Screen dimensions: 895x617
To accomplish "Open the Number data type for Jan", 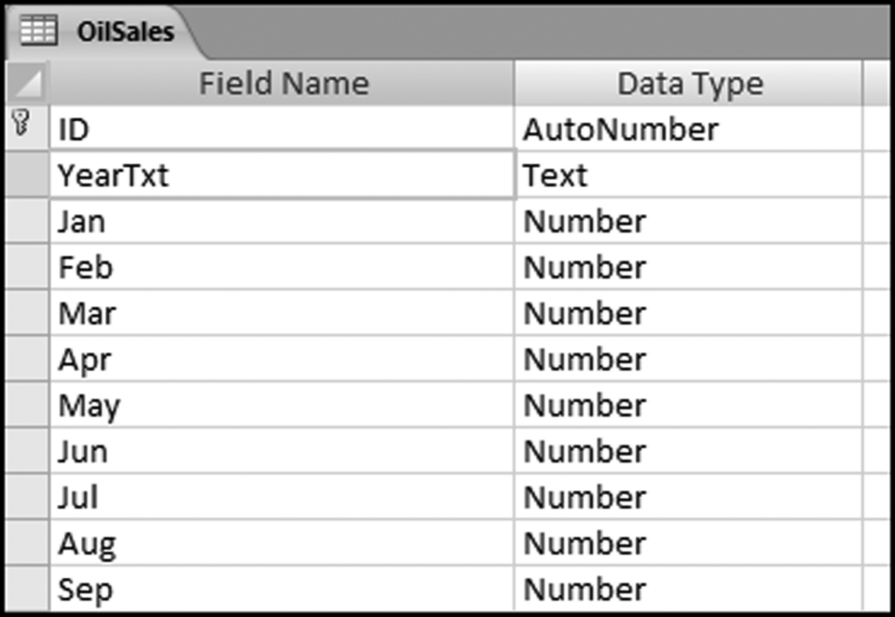I will tap(688, 222).
